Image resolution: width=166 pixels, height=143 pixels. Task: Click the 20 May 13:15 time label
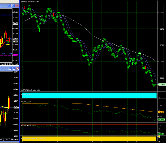point(14,140)
